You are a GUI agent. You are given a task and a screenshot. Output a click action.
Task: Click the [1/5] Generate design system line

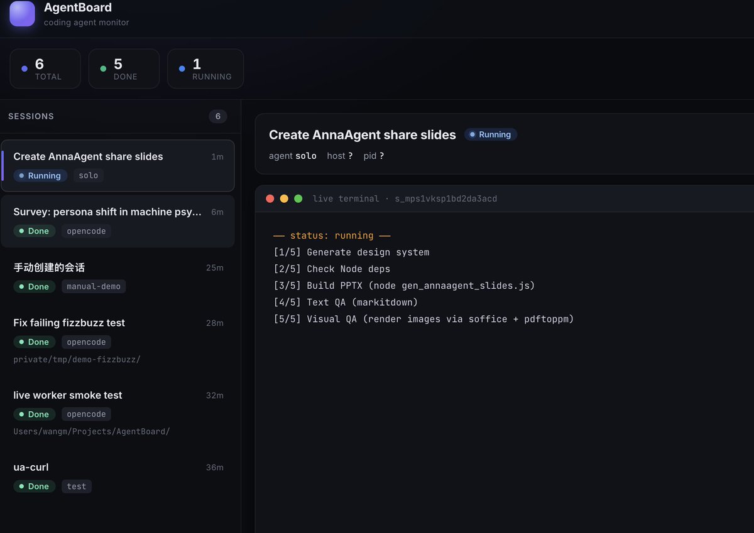pyautogui.click(x=351, y=252)
